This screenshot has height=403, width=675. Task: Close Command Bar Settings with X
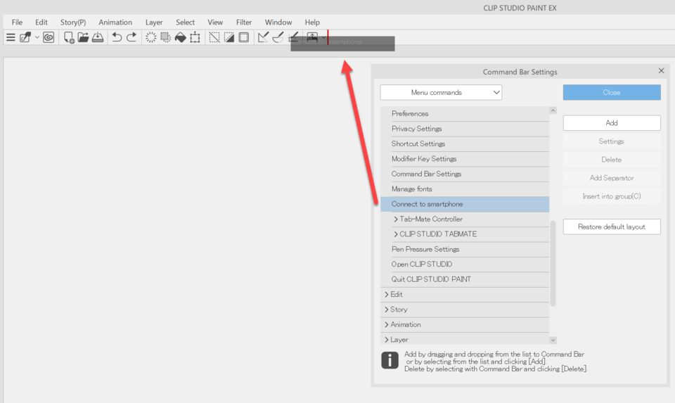pos(661,70)
